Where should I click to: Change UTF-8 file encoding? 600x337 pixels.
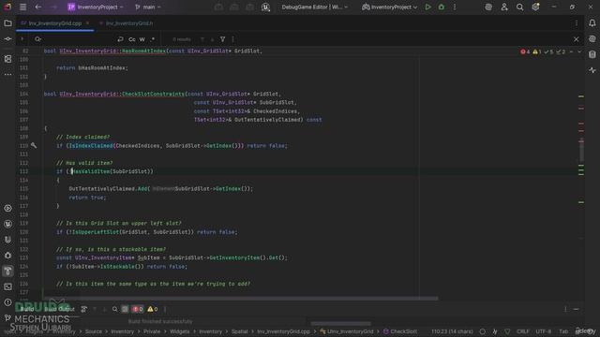[x=544, y=331]
